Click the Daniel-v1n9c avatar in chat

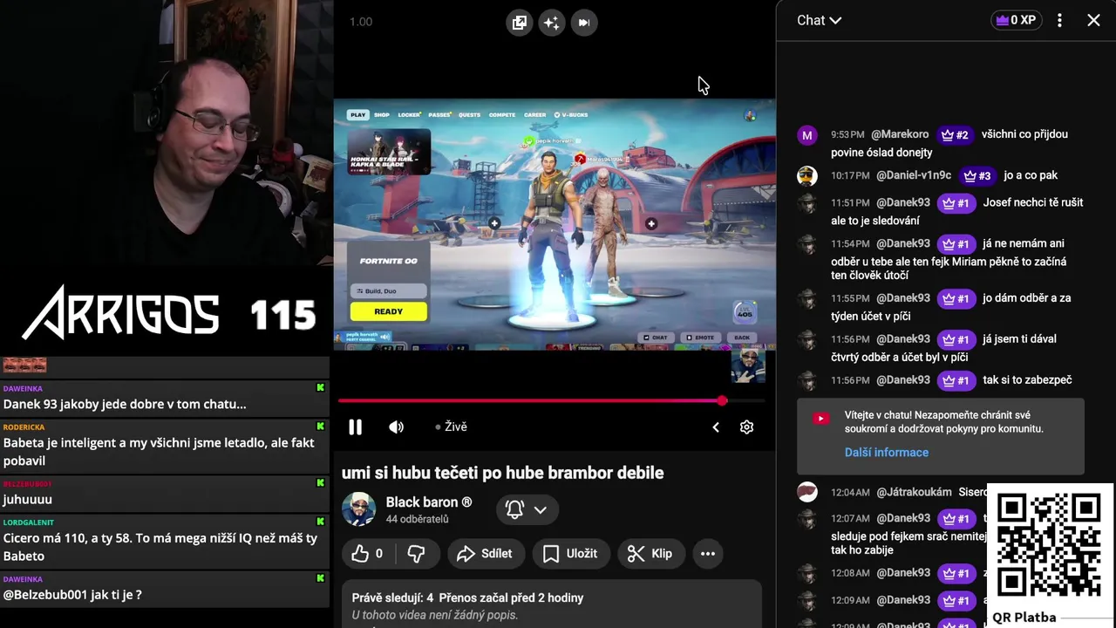click(x=807, y=175)
